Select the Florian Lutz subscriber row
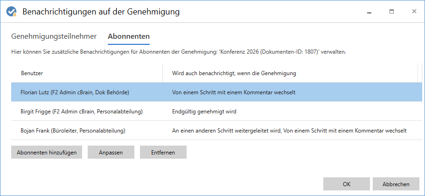Image resolution: width=425 pixels, height=196 pixels. pos(216,92)
